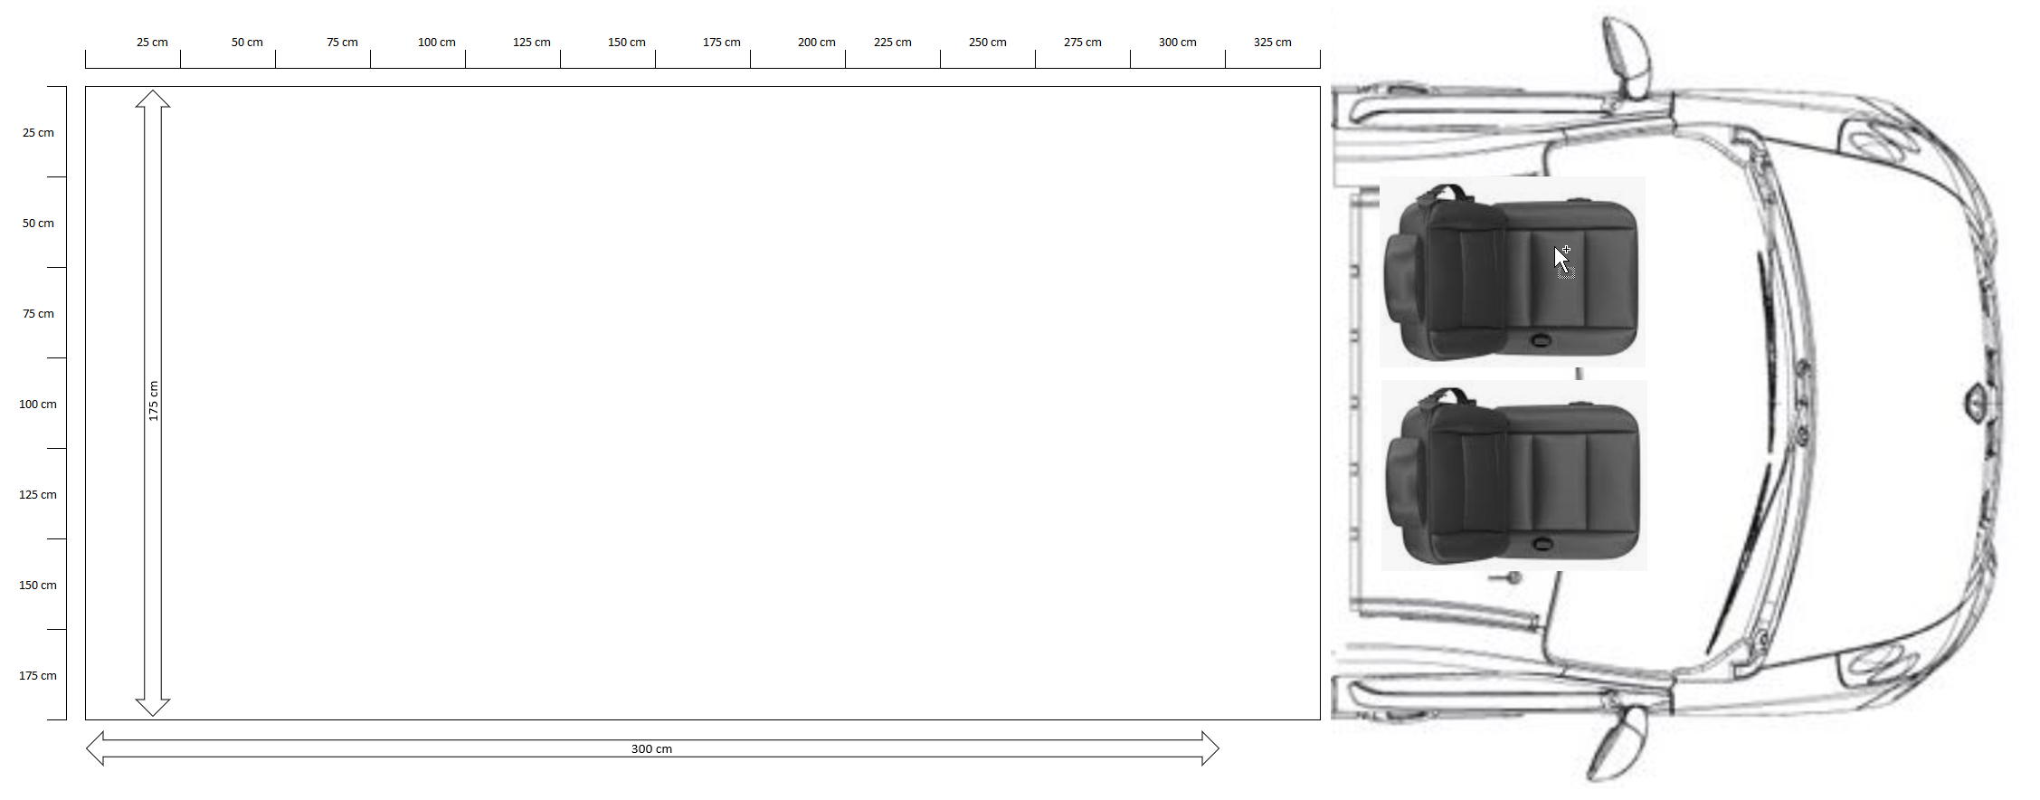Click the "125 cm" left ruler label
This screenshot has width=2040, height=800.
point(38,495)
